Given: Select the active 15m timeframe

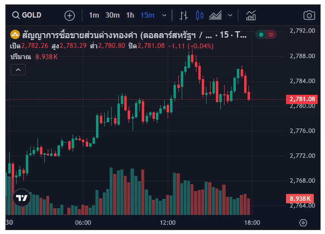Looking at the screenshot, I should click(x=147, y=15).
